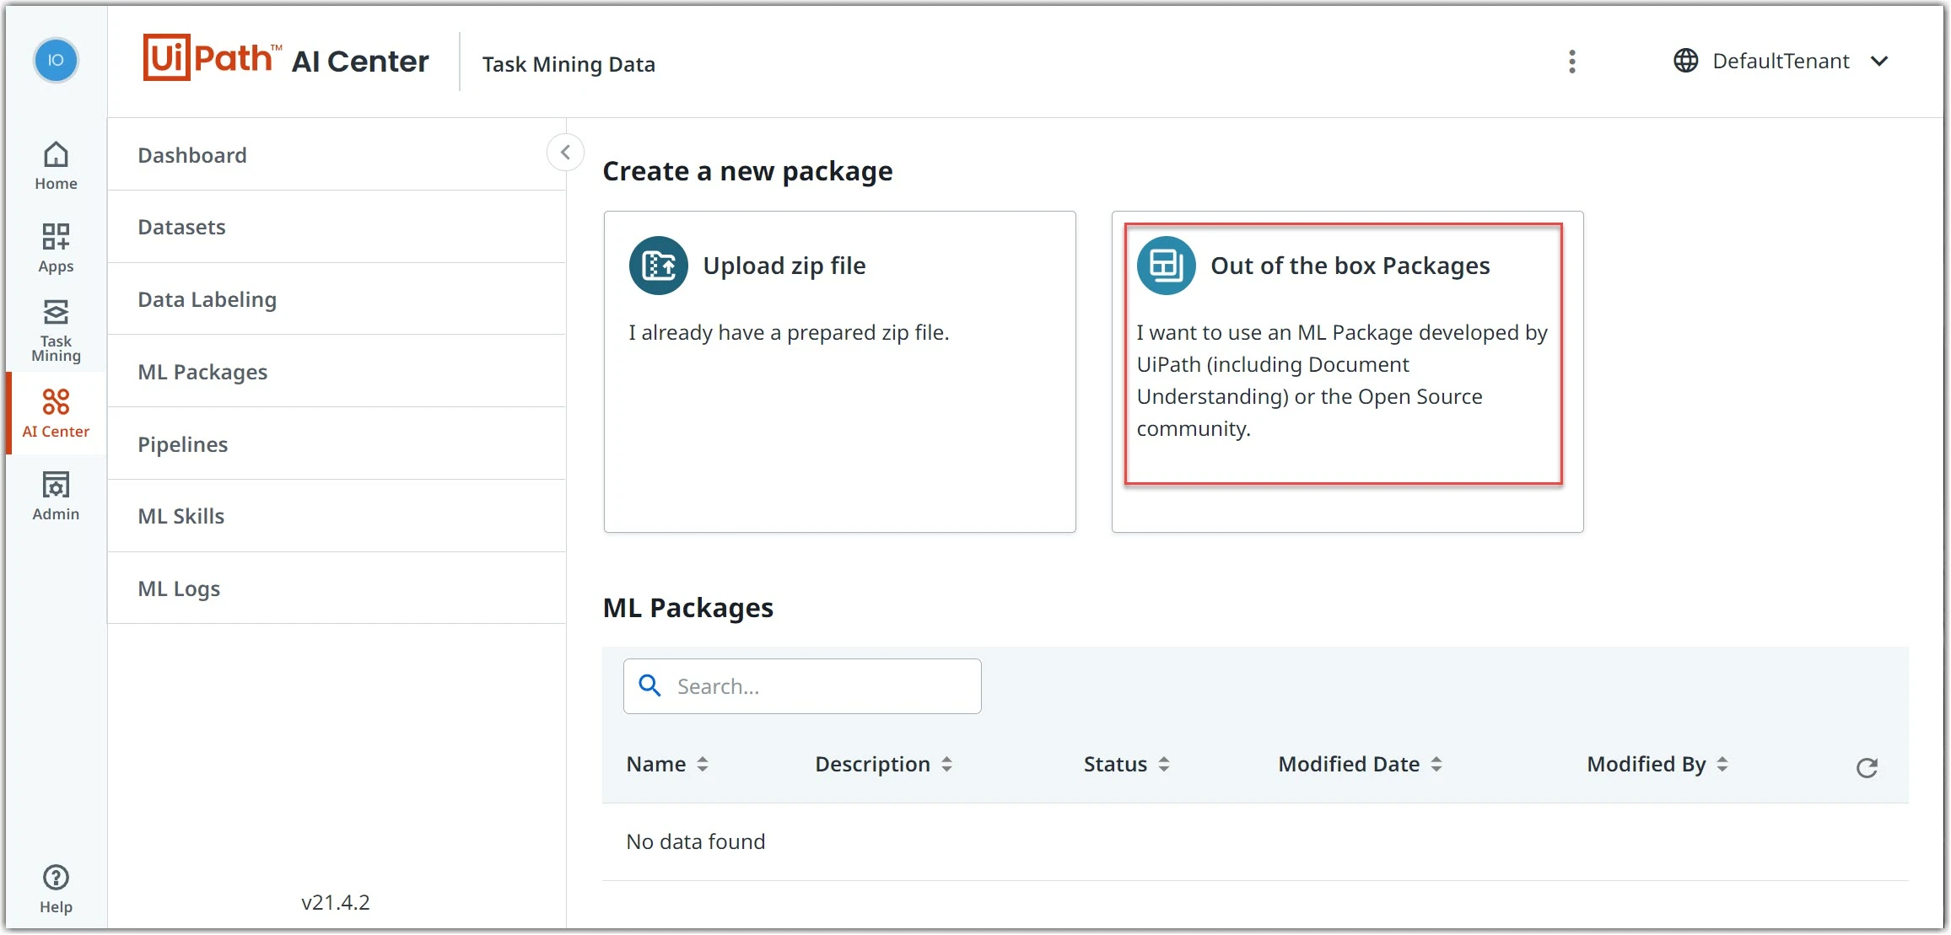
Task: Click the Modified Date column header
Action: click(x=1349, y=765)
